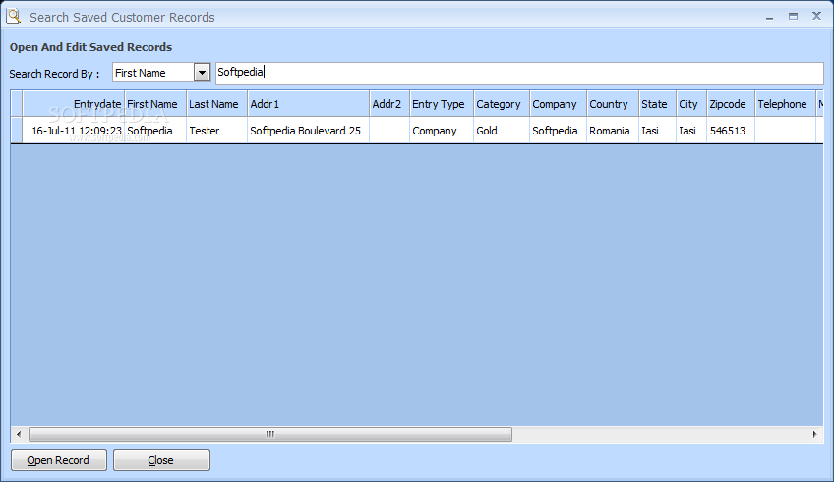Click the Zipcode column header
Image resolution: width=834 pixels, height=482 pixels.
tap(731, 104)
